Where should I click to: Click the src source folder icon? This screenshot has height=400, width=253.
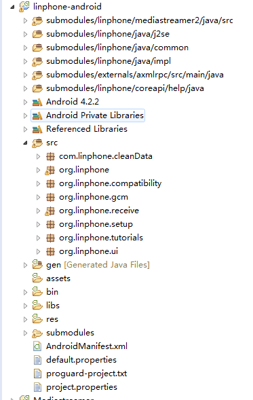[x=37, y=143]
